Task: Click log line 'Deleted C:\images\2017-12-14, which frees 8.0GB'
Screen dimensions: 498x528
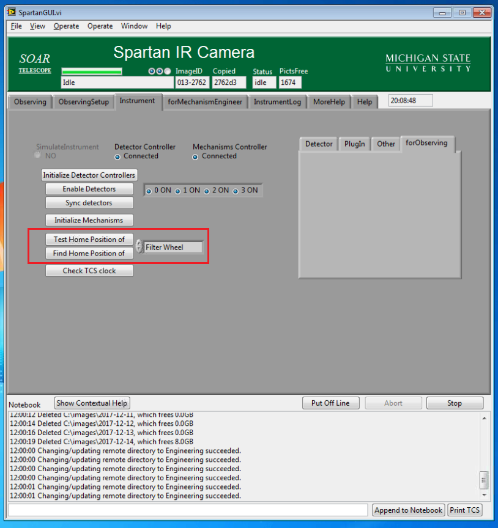Action: [102, 442]
